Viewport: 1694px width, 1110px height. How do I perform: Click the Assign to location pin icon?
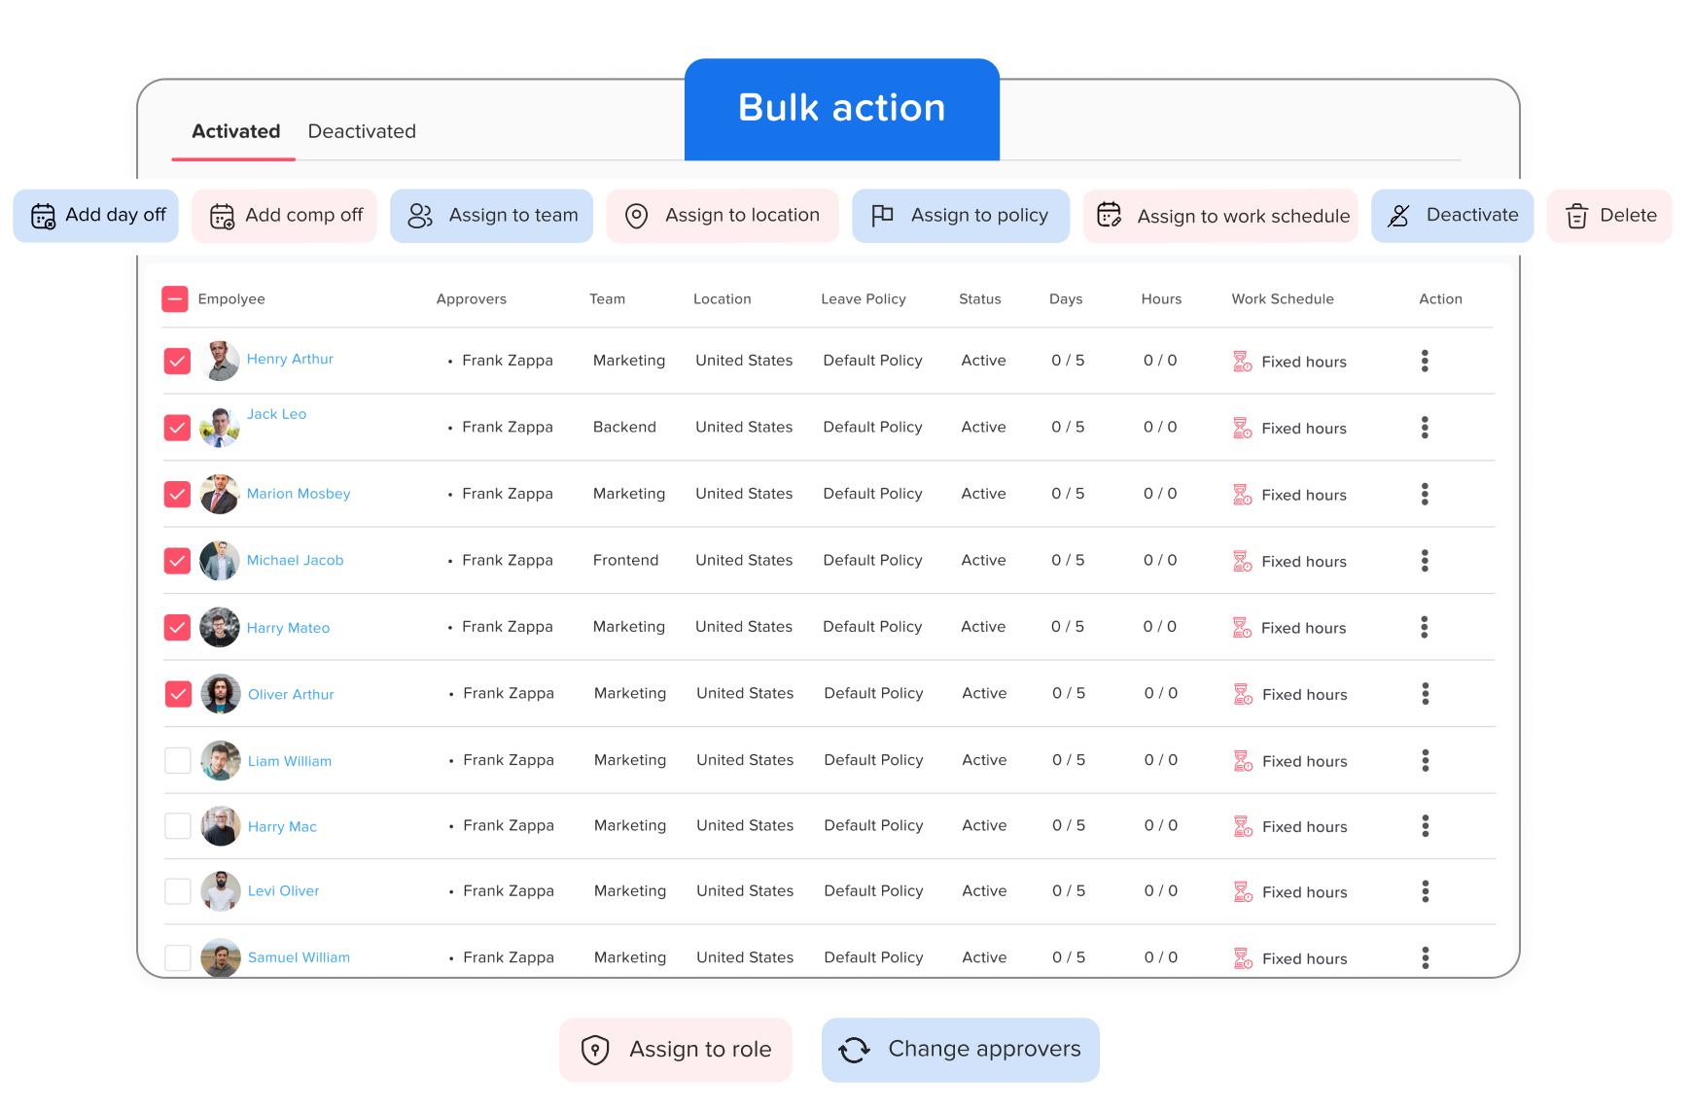tap(636, 216)
